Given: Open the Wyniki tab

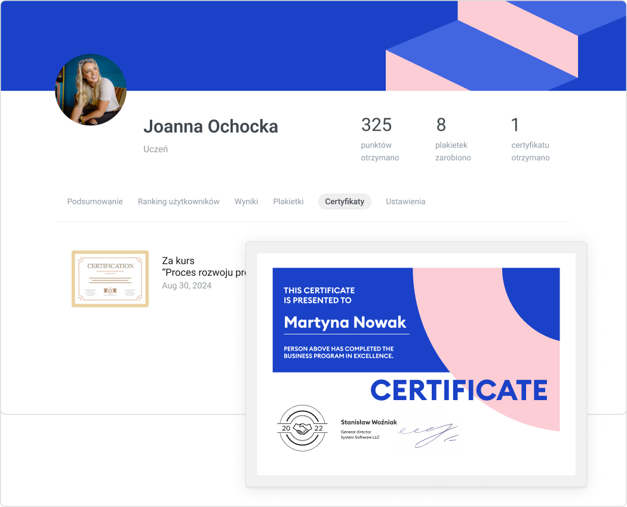Looking at the screenshot, I should coord(246,201).
